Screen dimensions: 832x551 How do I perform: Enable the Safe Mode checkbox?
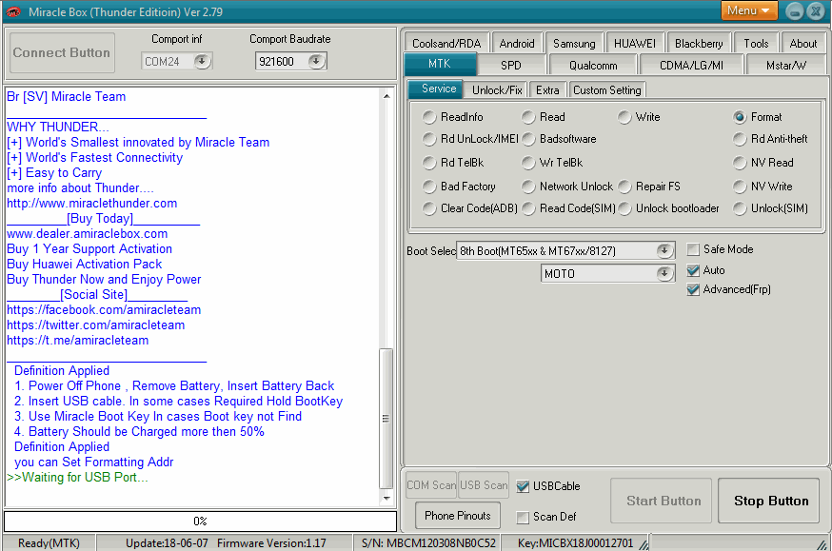click(x=693, y=249)
